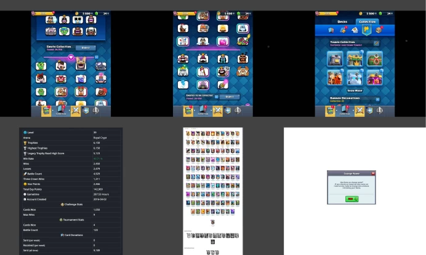The height and width of the screenshot is (255, 426).
Task: Click the Legacy Trophy Road High Score label
Action: pyautogui.click(x=46, y=153)
